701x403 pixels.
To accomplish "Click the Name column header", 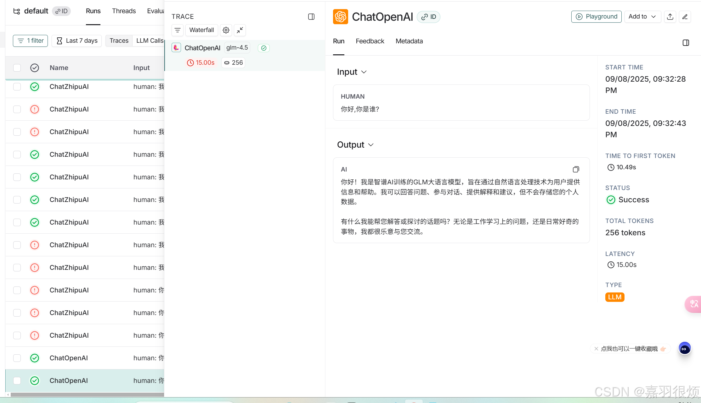I will coord(59,68).
